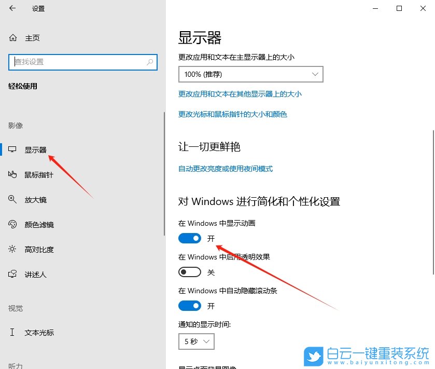Image resolution: width=435 pixels, height=369 pixels.
Task: Click the 主页 (Home) house icon
Action: (12, 37)
